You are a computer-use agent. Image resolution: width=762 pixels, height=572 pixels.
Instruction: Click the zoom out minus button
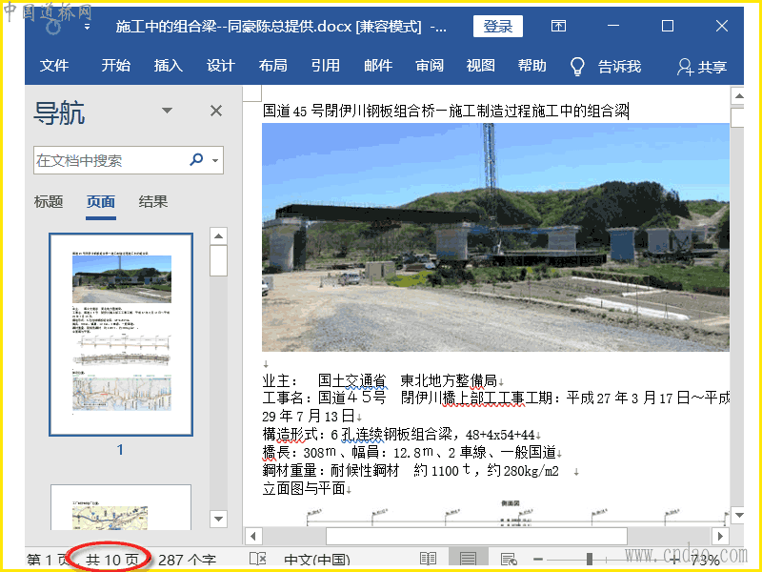click(538, 560)
